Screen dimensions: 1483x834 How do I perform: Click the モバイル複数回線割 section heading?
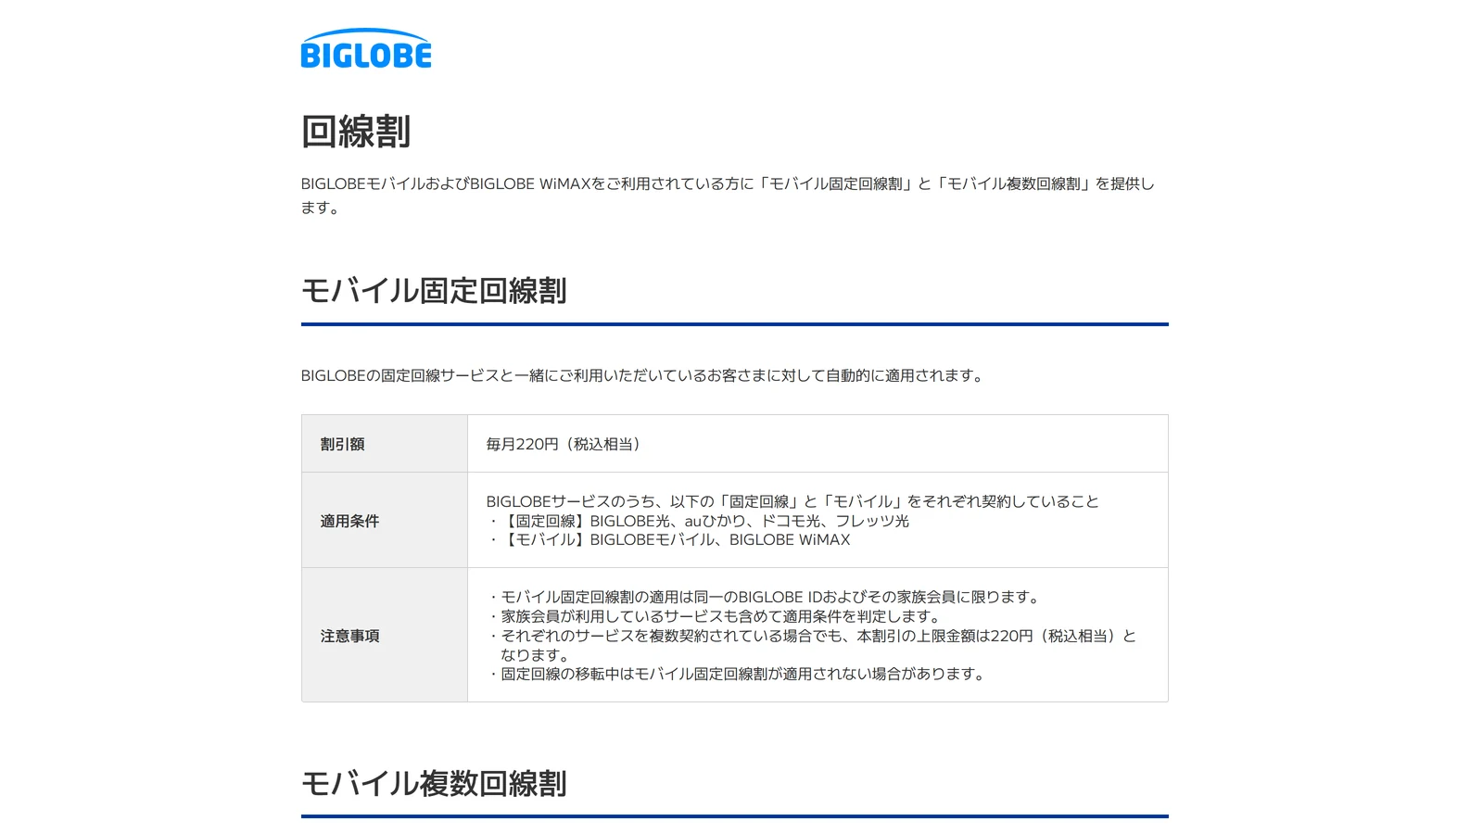(434, 784)
